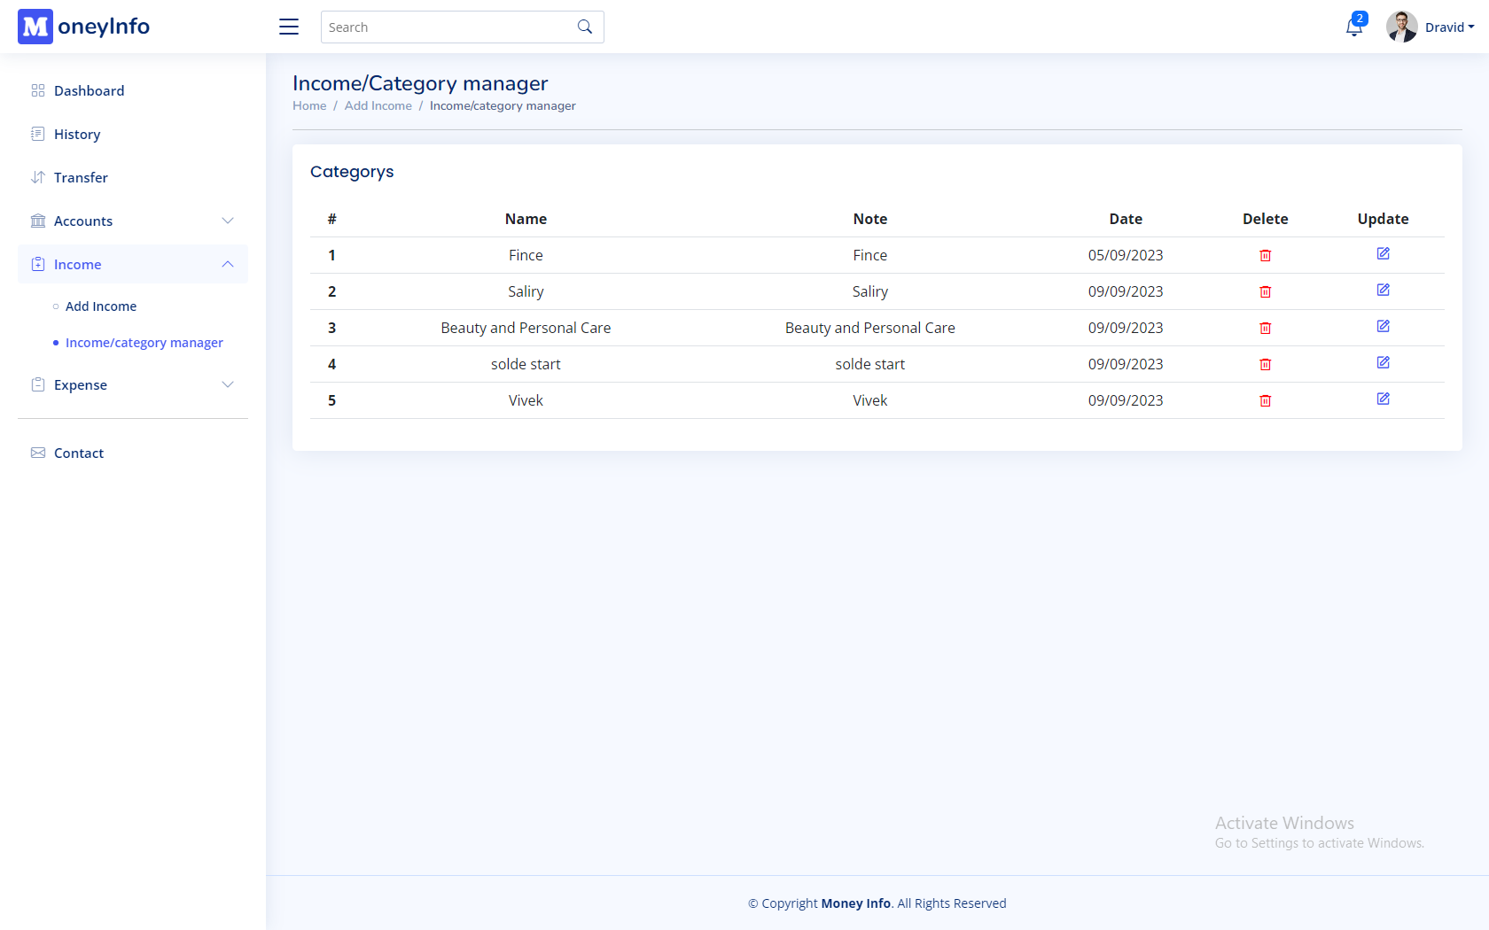Delete the Saliry category
The height and width of the screenshot is (930, 1489).
pyautogui.click(x=1266, y=292)
